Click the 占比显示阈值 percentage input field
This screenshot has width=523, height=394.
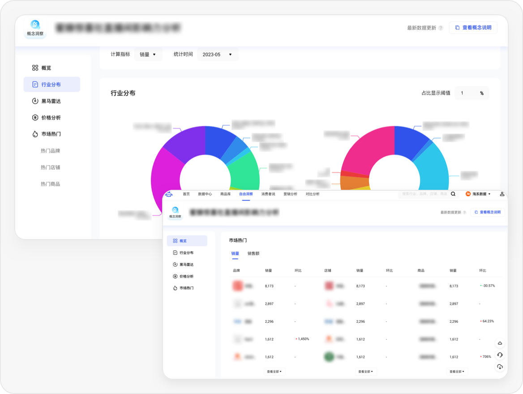(x=472, y=93)
